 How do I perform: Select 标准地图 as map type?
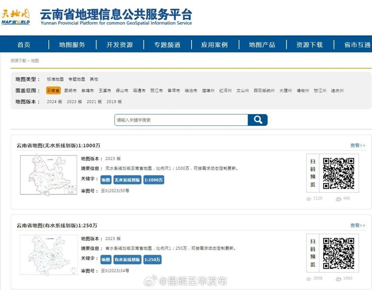click(x=55, y=79)
